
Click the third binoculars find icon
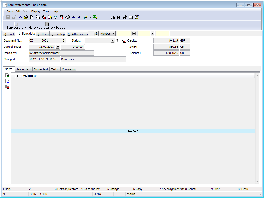click(125, 17)
